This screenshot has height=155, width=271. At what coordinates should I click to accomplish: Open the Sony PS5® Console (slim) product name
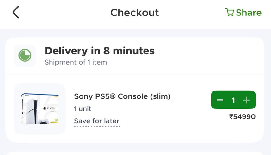[122, 96]
